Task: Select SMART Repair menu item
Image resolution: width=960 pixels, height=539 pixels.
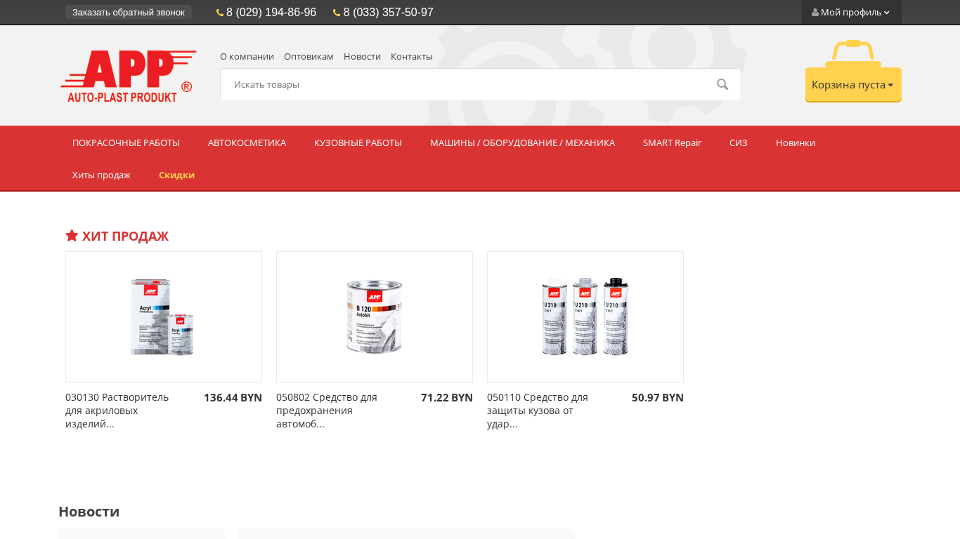Action: (672, 142)
